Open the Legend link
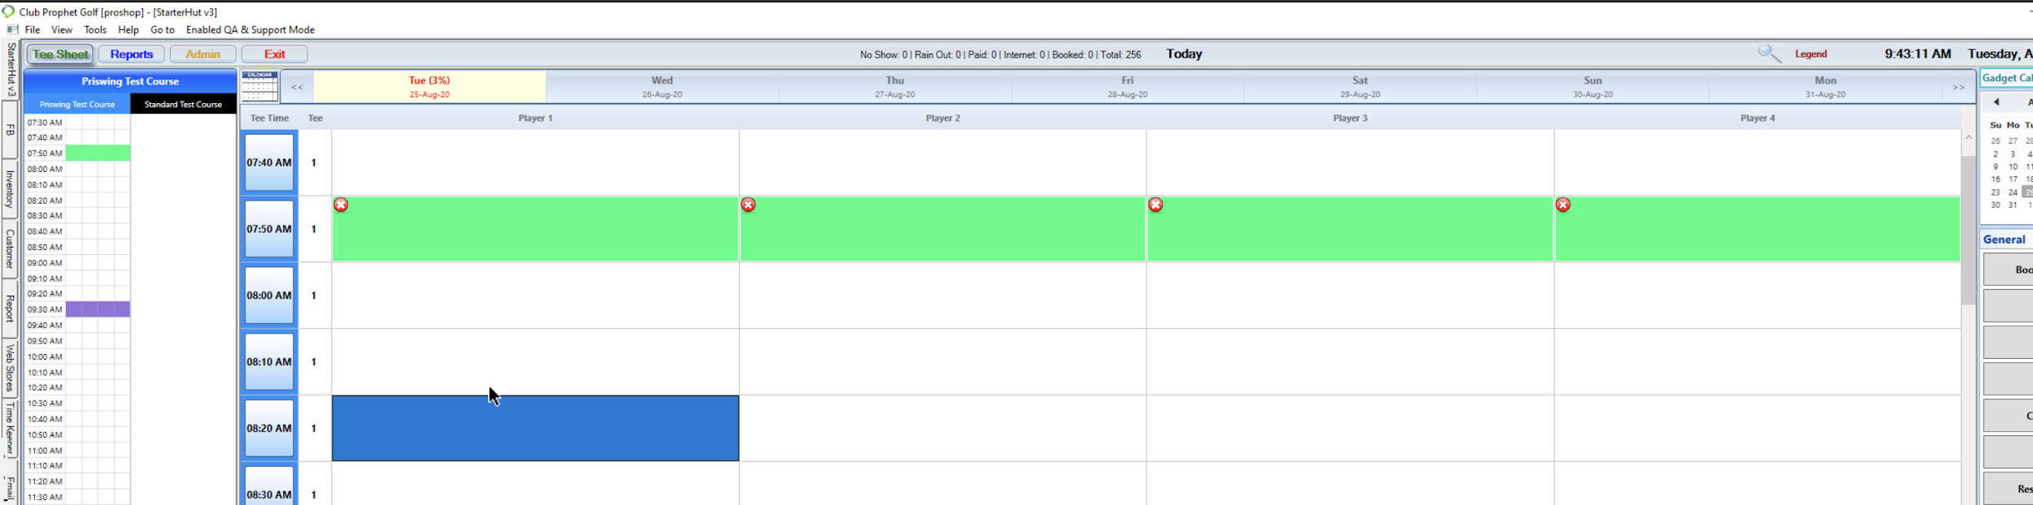The image size is (2033, 505). 1811,54
